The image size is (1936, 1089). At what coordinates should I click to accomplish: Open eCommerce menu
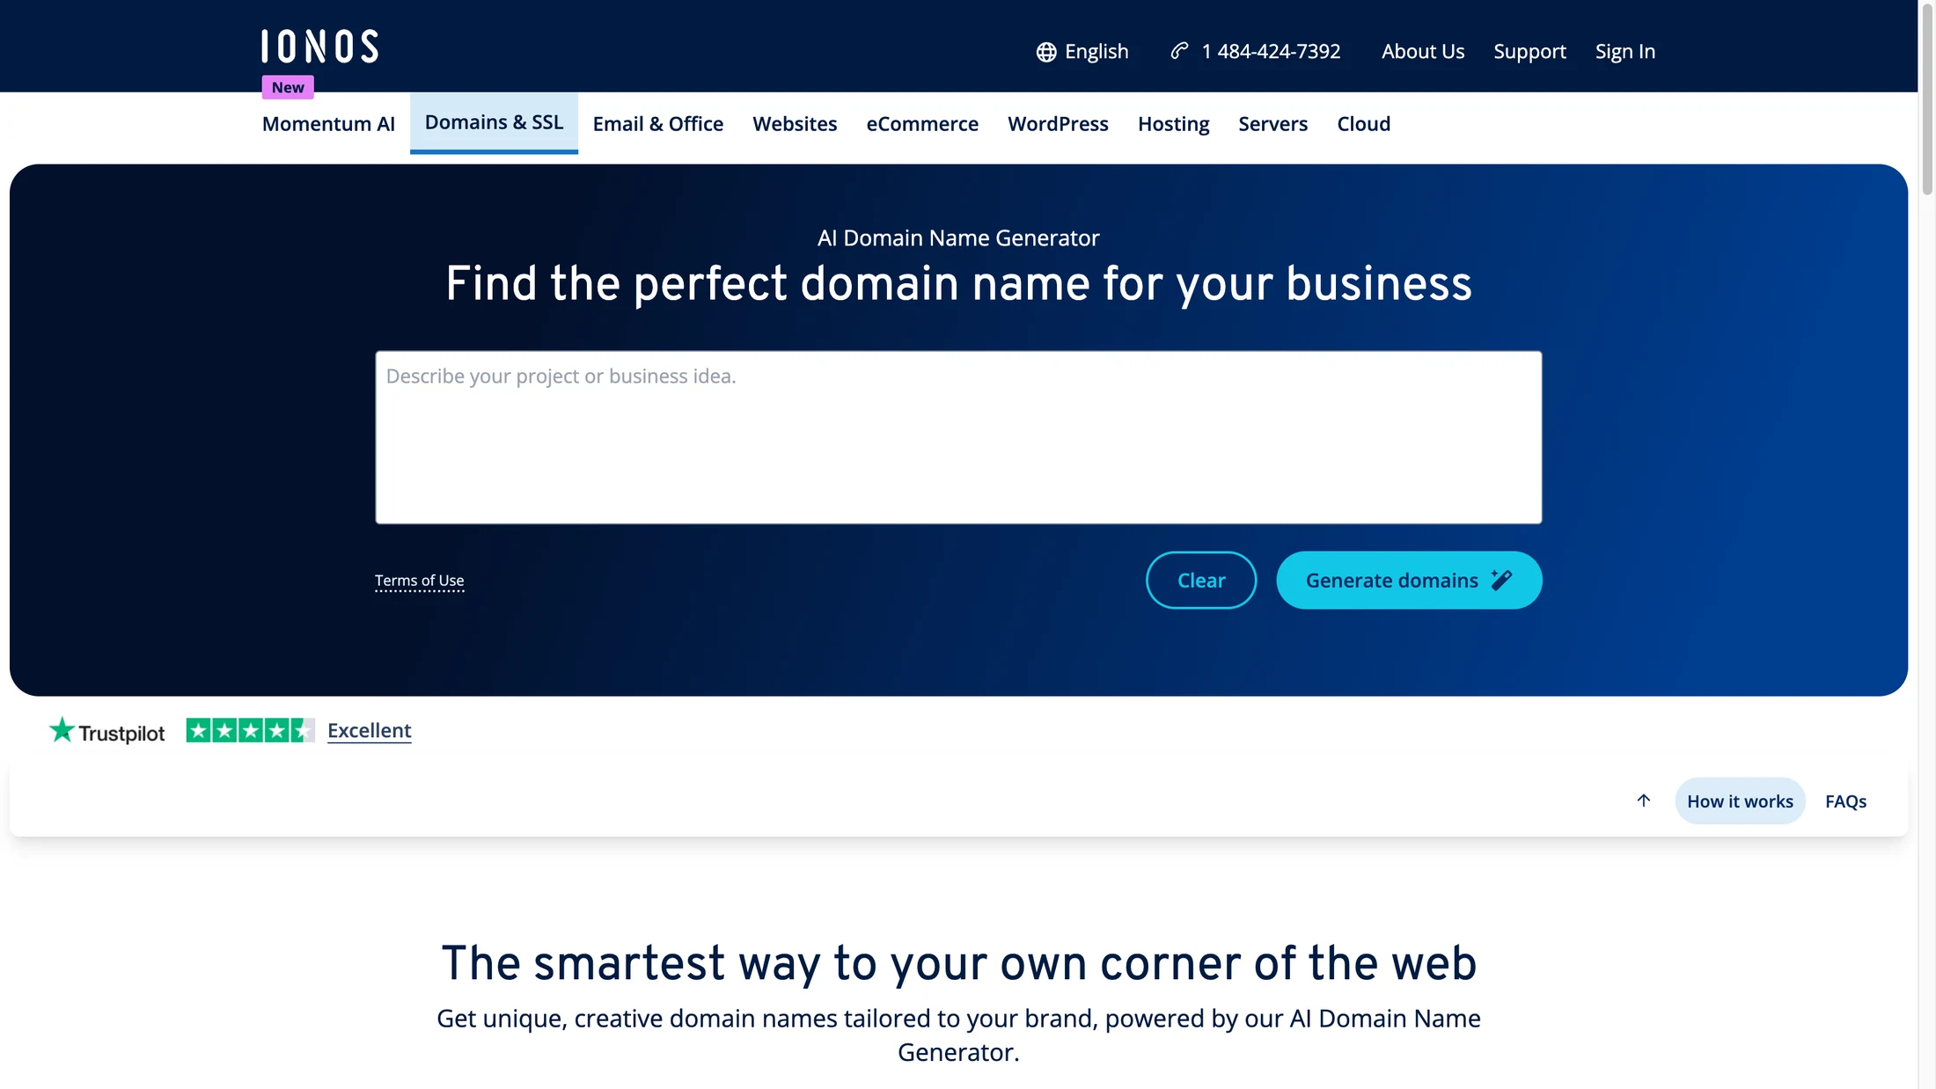(922, 123)
